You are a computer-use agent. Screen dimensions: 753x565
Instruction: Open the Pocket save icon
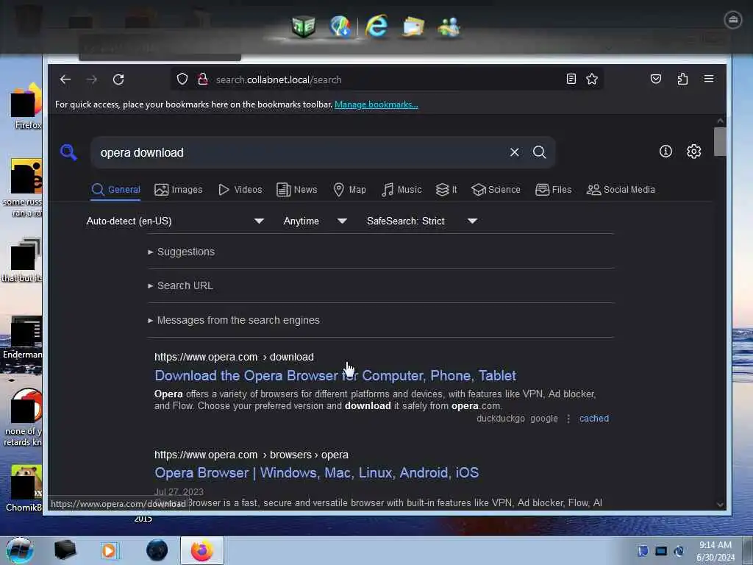tap(655, 79)
